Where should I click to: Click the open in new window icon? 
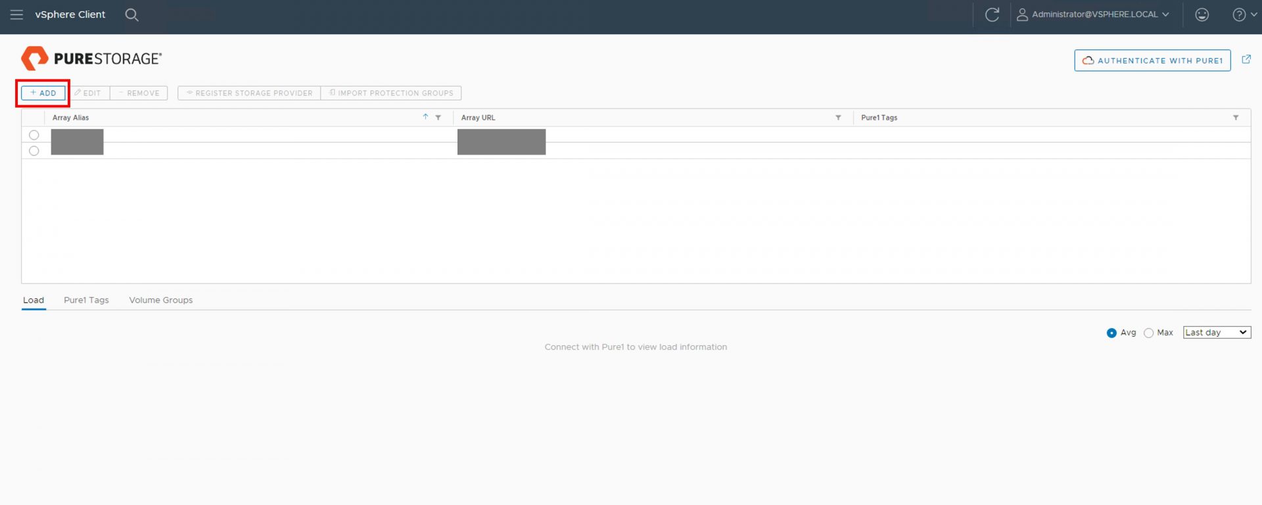point(1246,59)
